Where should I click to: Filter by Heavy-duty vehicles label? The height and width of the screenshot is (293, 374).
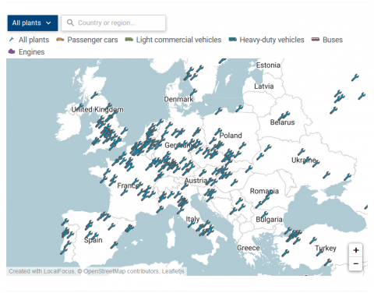pos(272,40)
